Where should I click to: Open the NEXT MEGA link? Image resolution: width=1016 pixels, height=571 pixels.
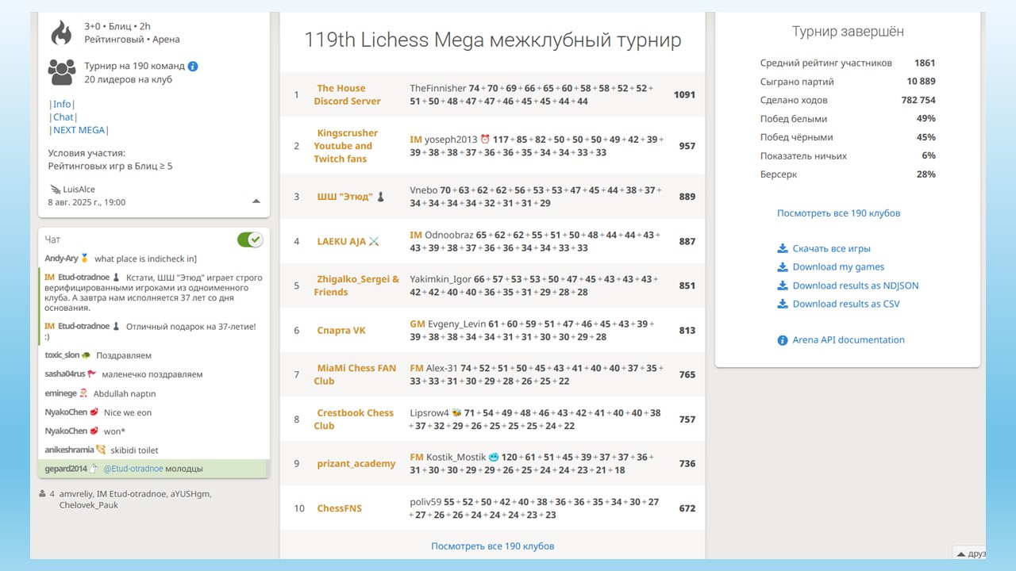click(79, 130)
